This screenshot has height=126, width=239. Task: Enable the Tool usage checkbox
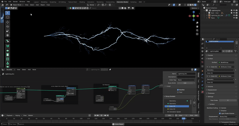click(x=178, y=92)
